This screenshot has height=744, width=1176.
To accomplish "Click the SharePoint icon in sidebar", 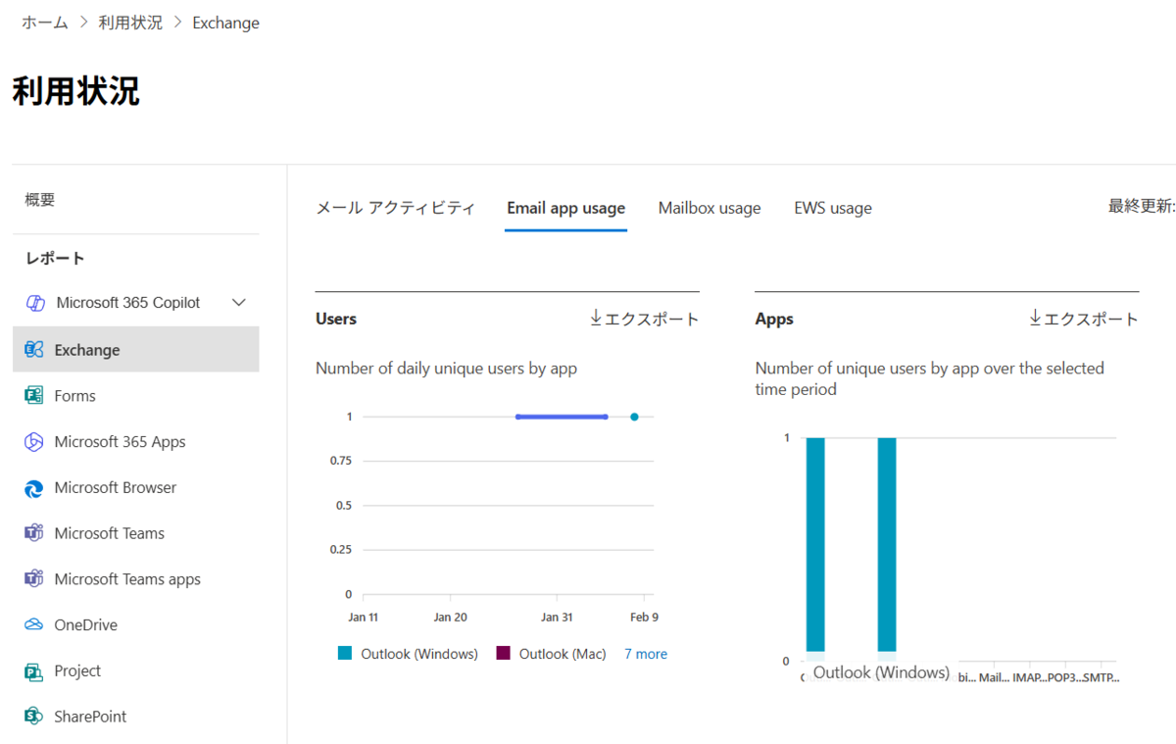I will click(34, 717).
